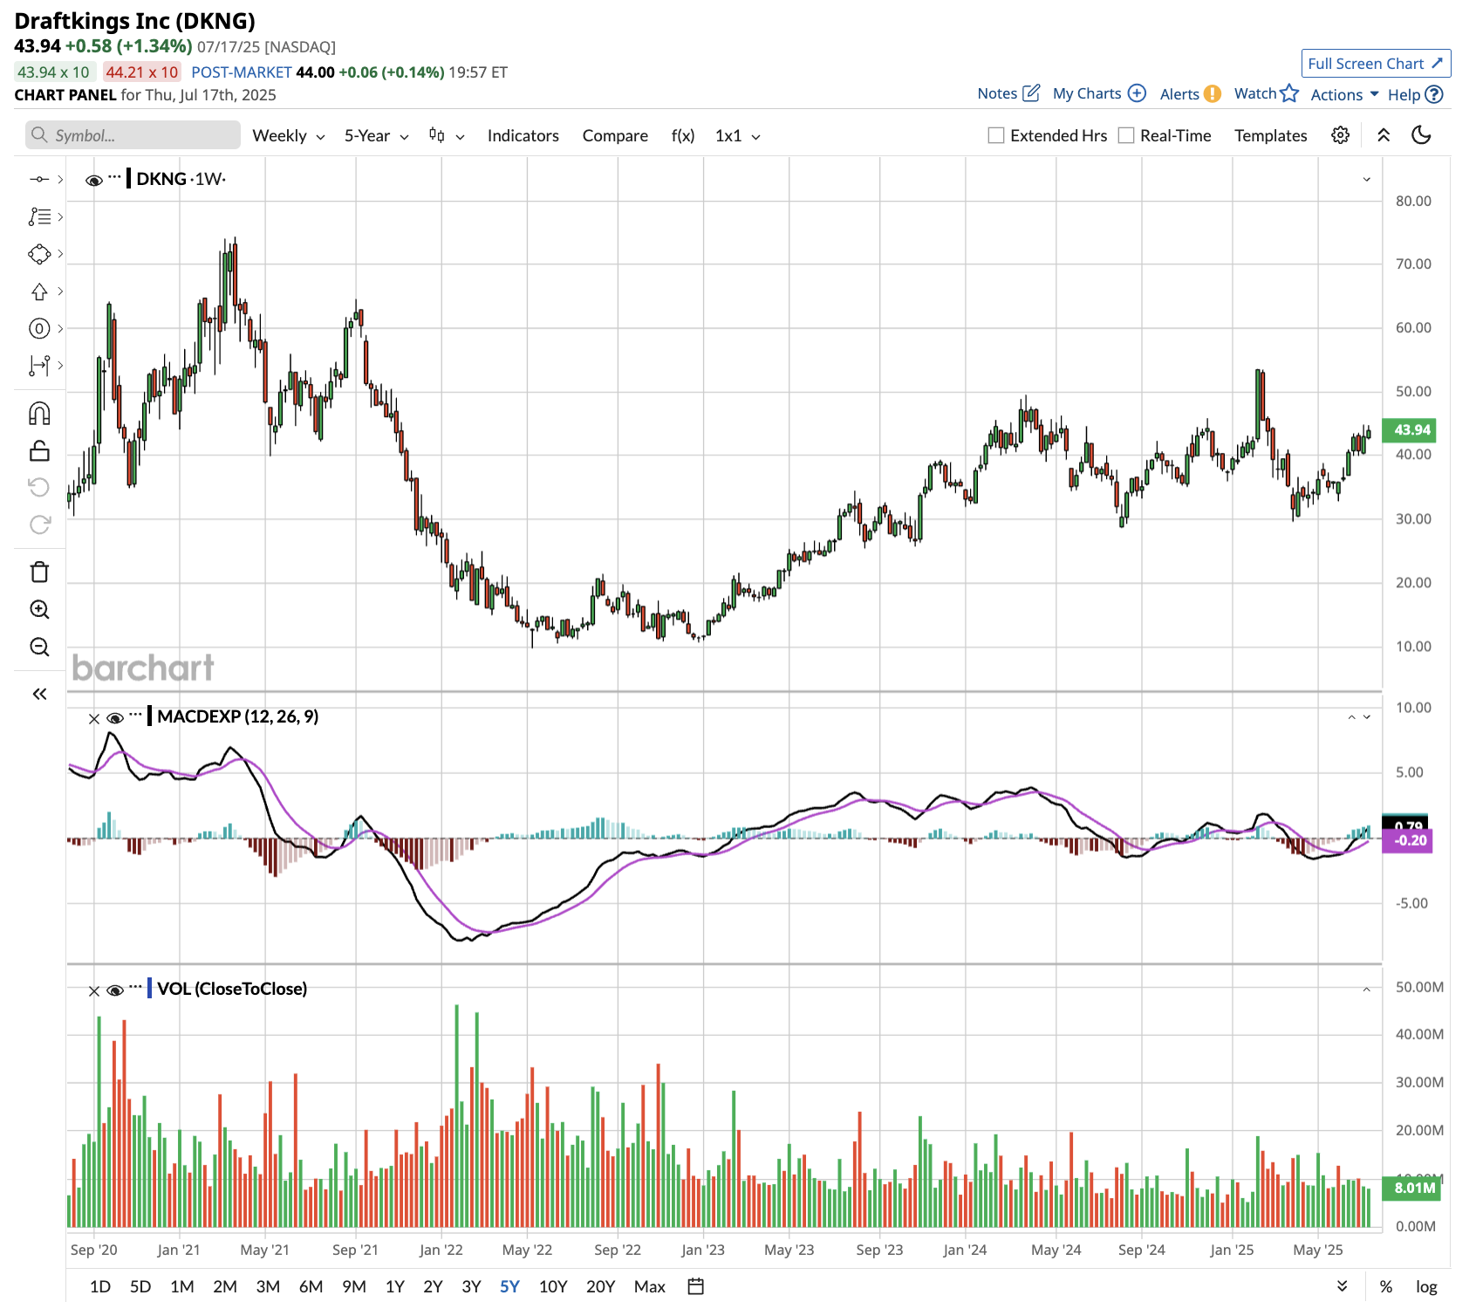Expand bottom double-chevron down button
The width and height of the screenshot is (1476, 1302).
(1343, 1286)
